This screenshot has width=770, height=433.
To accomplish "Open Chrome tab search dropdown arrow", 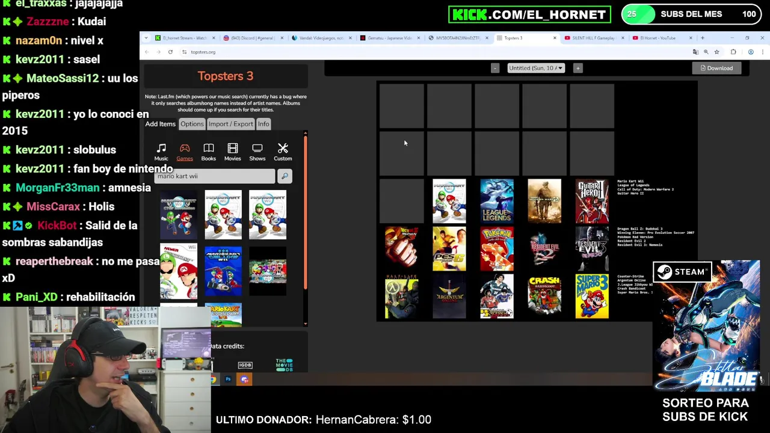I will [x=146, y=38].
